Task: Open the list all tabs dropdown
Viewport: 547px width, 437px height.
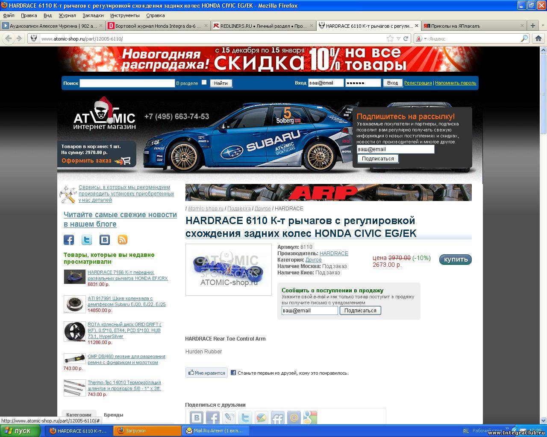Action: pyautogui.click(x=542, y=26)
